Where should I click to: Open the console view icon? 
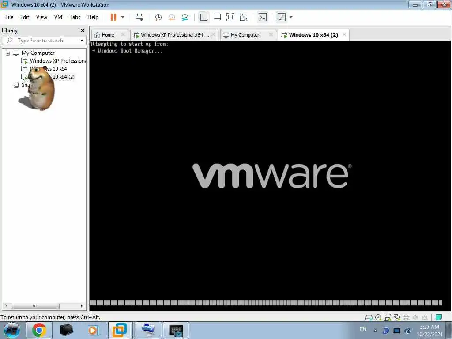coord(263,17)
